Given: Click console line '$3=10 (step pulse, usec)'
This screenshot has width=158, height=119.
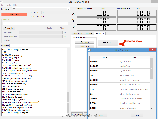Looking at the screenshot, I should pos(12,63).
